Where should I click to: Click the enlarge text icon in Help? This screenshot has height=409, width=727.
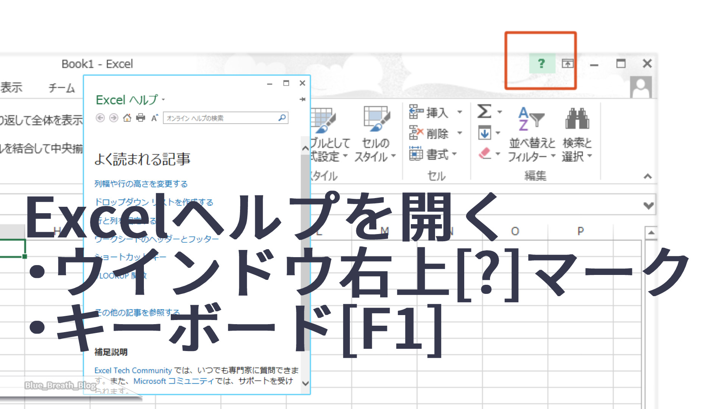(x=154, y=118)
